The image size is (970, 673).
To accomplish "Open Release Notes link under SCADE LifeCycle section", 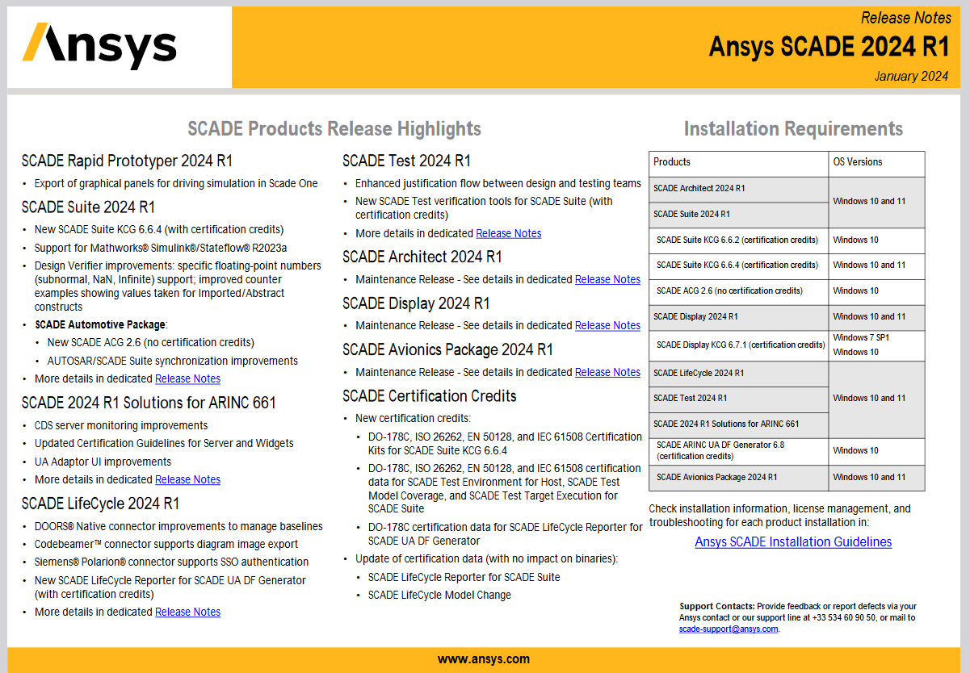I will point(187,612).
